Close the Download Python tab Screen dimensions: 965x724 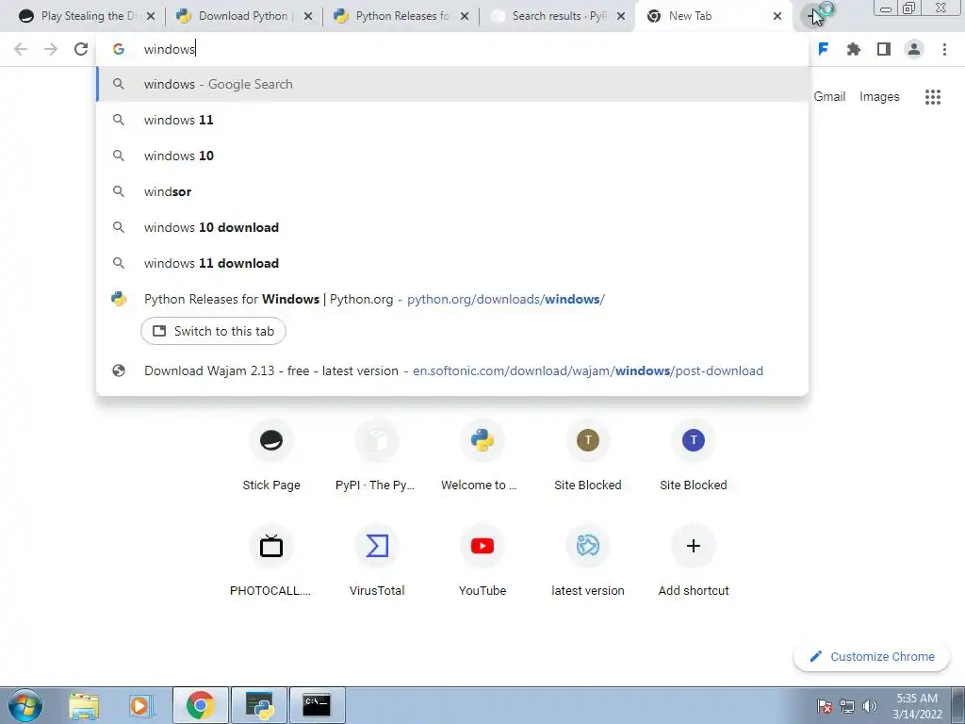[x=308, y=16]
